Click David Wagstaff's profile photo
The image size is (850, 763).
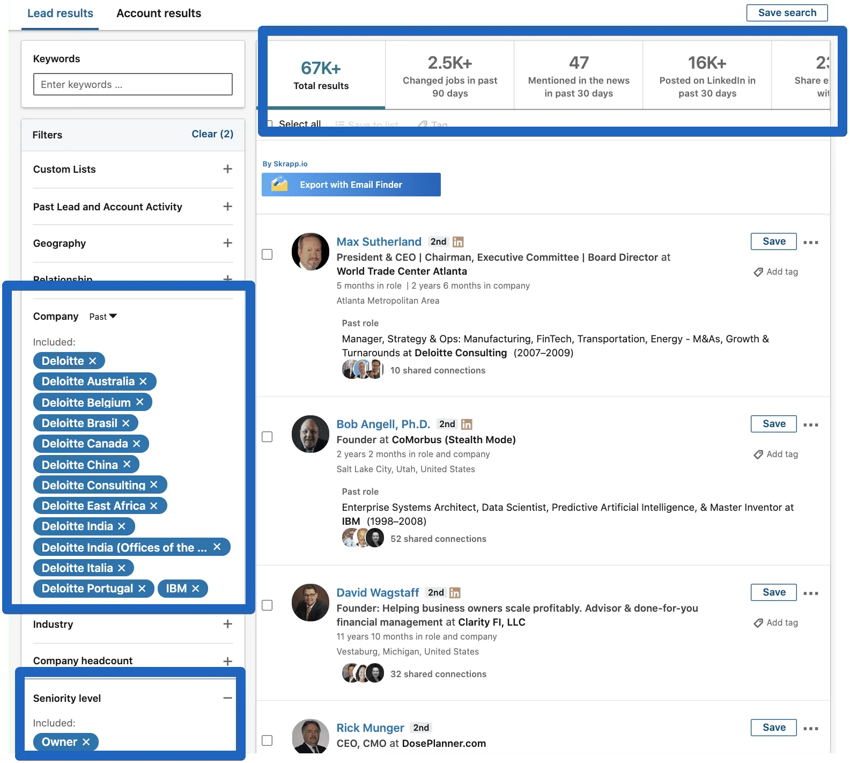pyautogui.click(x=310, y=603)
